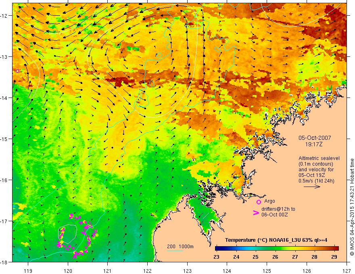The width and height of the screenshot is (355, 274).
Task: Click the latitude axis label "-14"
Action: (4, 98)
